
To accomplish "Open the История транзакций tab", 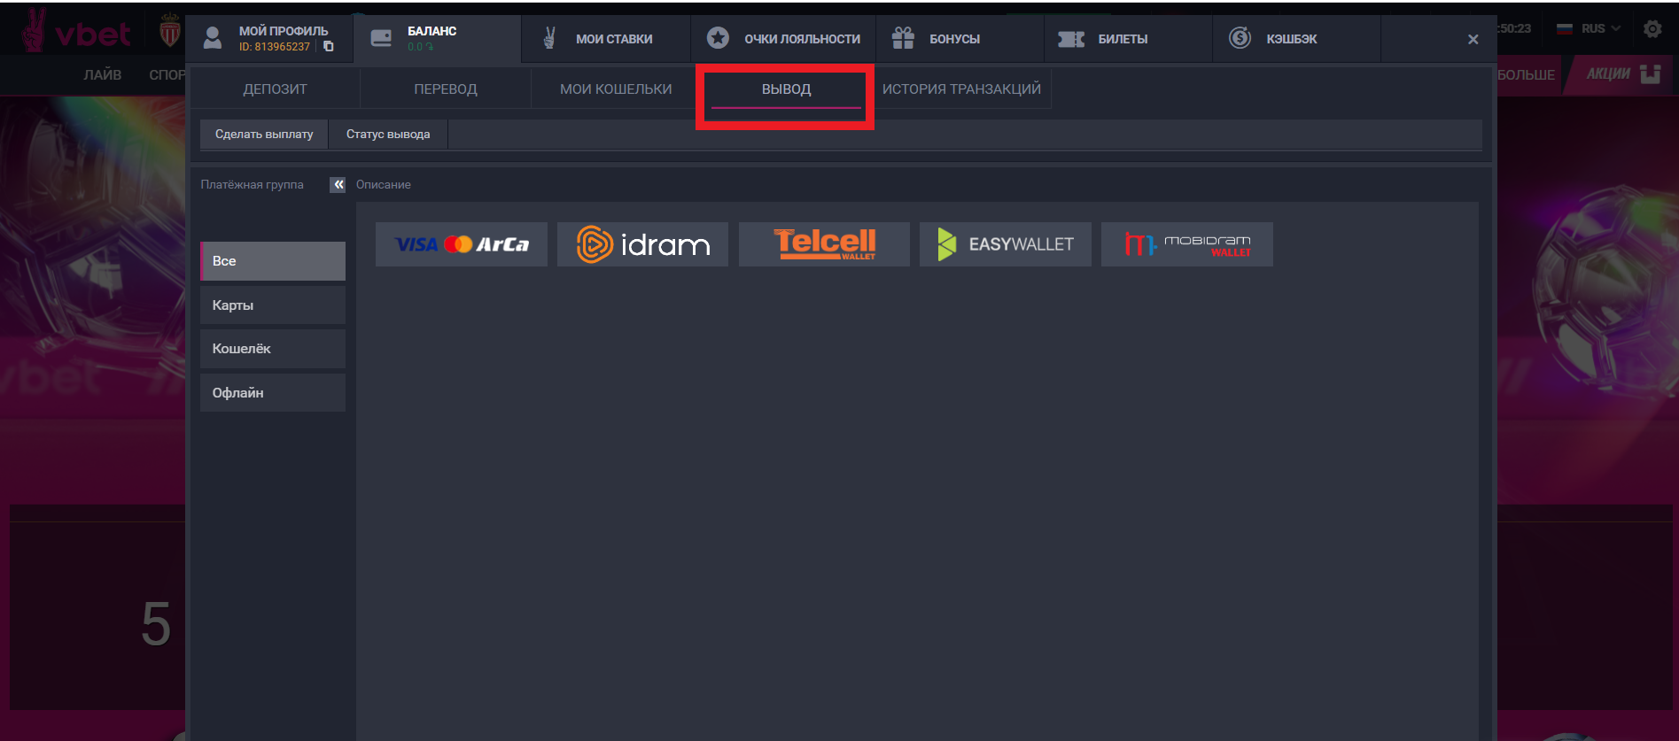I will click(x=961, y=89).
